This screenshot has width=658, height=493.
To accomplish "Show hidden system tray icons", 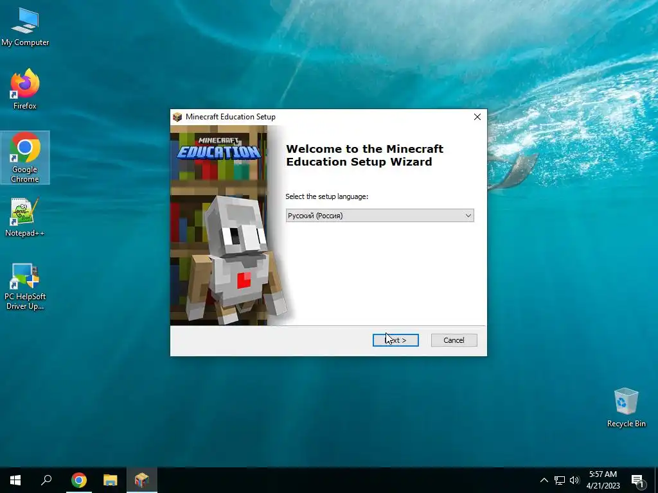I will point(544,480).
